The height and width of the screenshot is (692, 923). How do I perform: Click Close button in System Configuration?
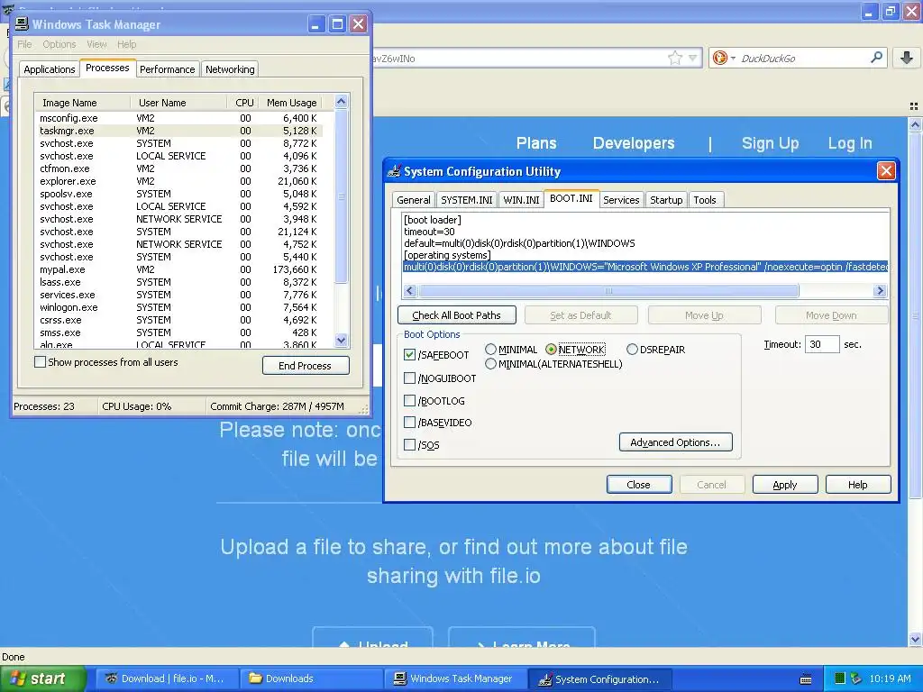point(639,485)
